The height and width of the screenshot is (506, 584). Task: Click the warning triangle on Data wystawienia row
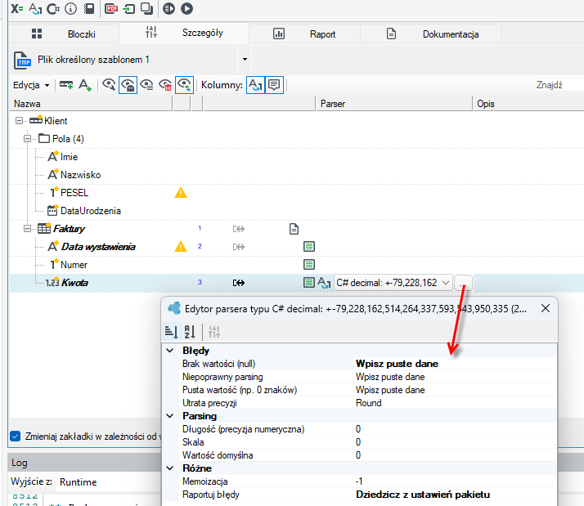tap(181, 247)
